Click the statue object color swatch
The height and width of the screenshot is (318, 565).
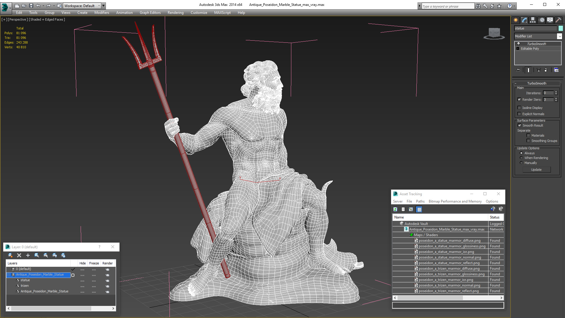point(561,28)
